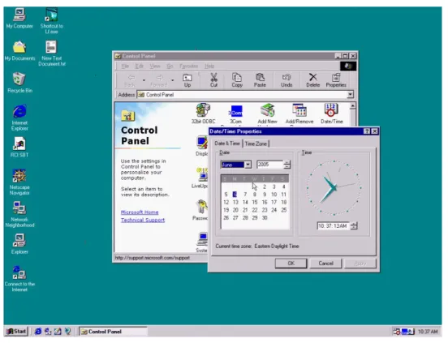Viewport: 448px width, 343px height.
Task: Open the RCI SBT desktop shortcut
Action: [x=19, y=147]
